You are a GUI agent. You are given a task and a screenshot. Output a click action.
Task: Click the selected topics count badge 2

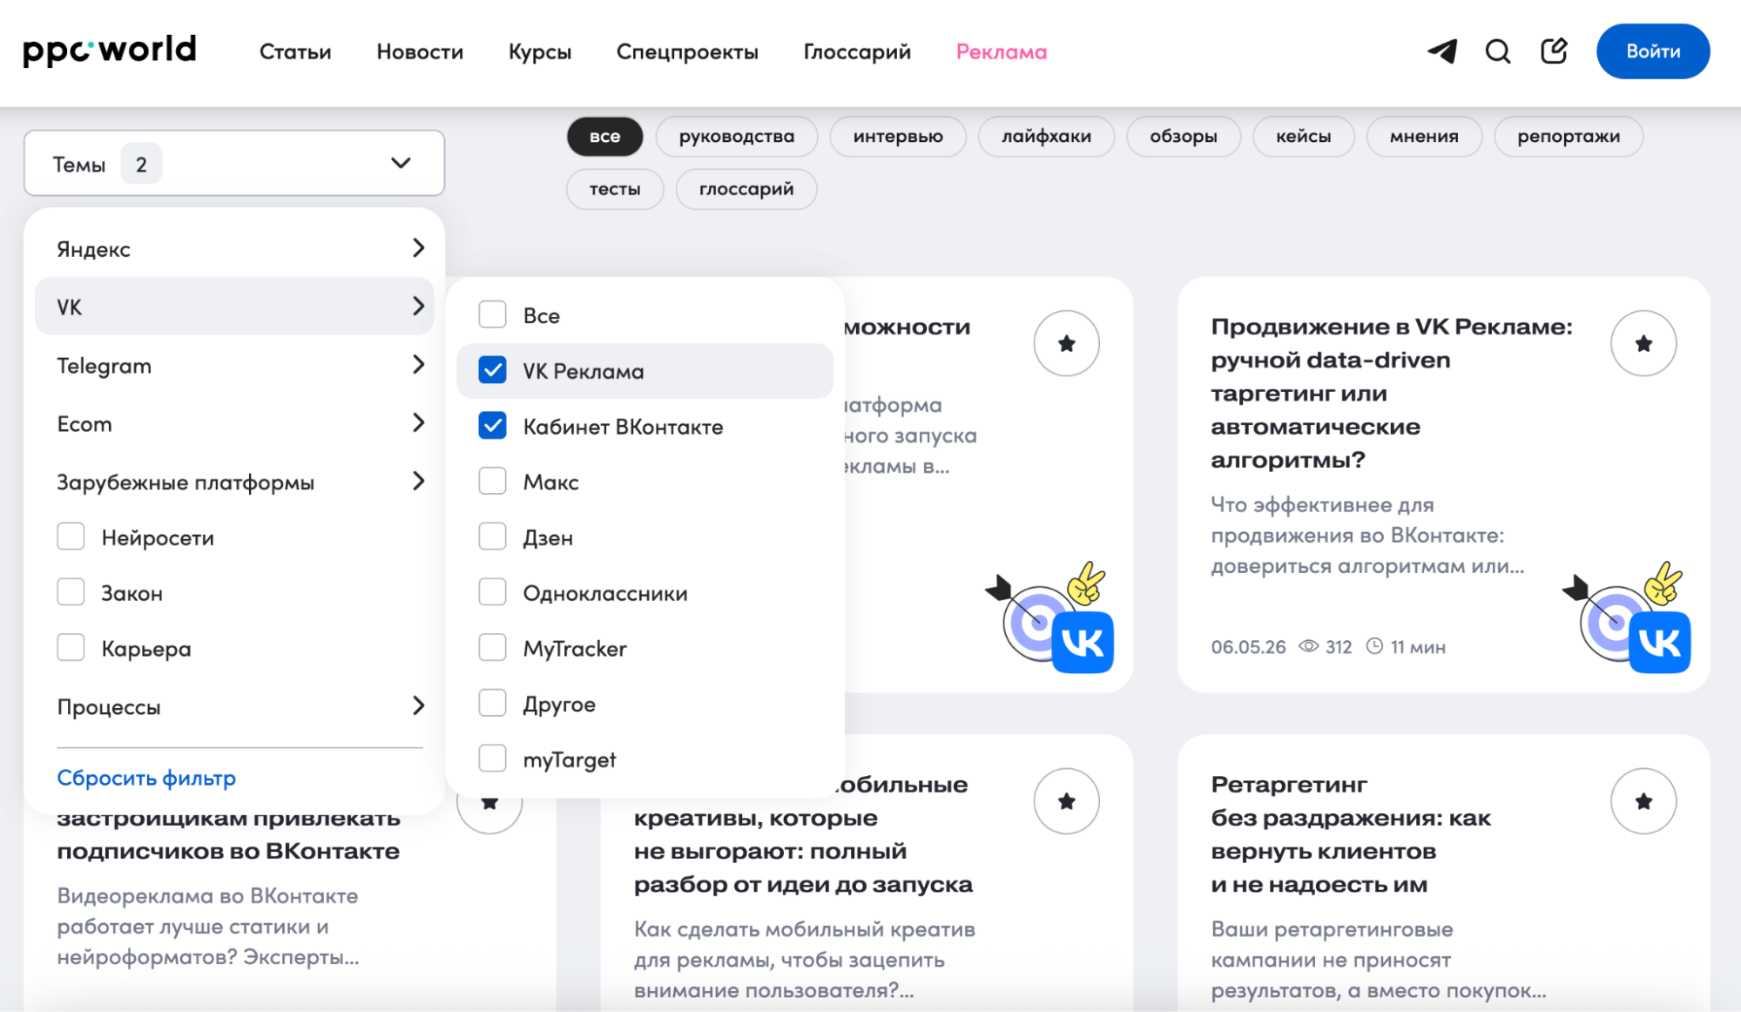pos(141,164)
